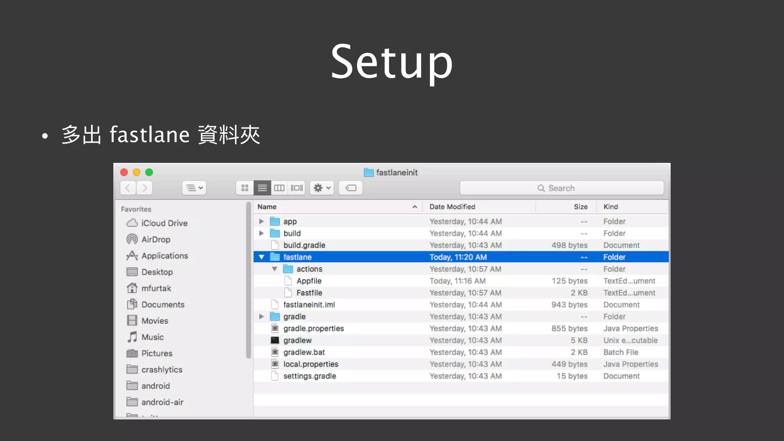Open Desktop in sidebar

150,272
